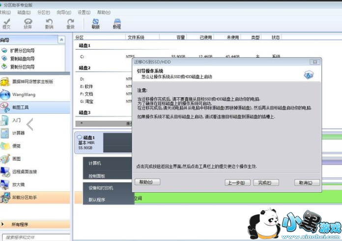Open 卸载分区助手 entry
The height and width of the screenshot is (241, 342).
coord(35,197)
